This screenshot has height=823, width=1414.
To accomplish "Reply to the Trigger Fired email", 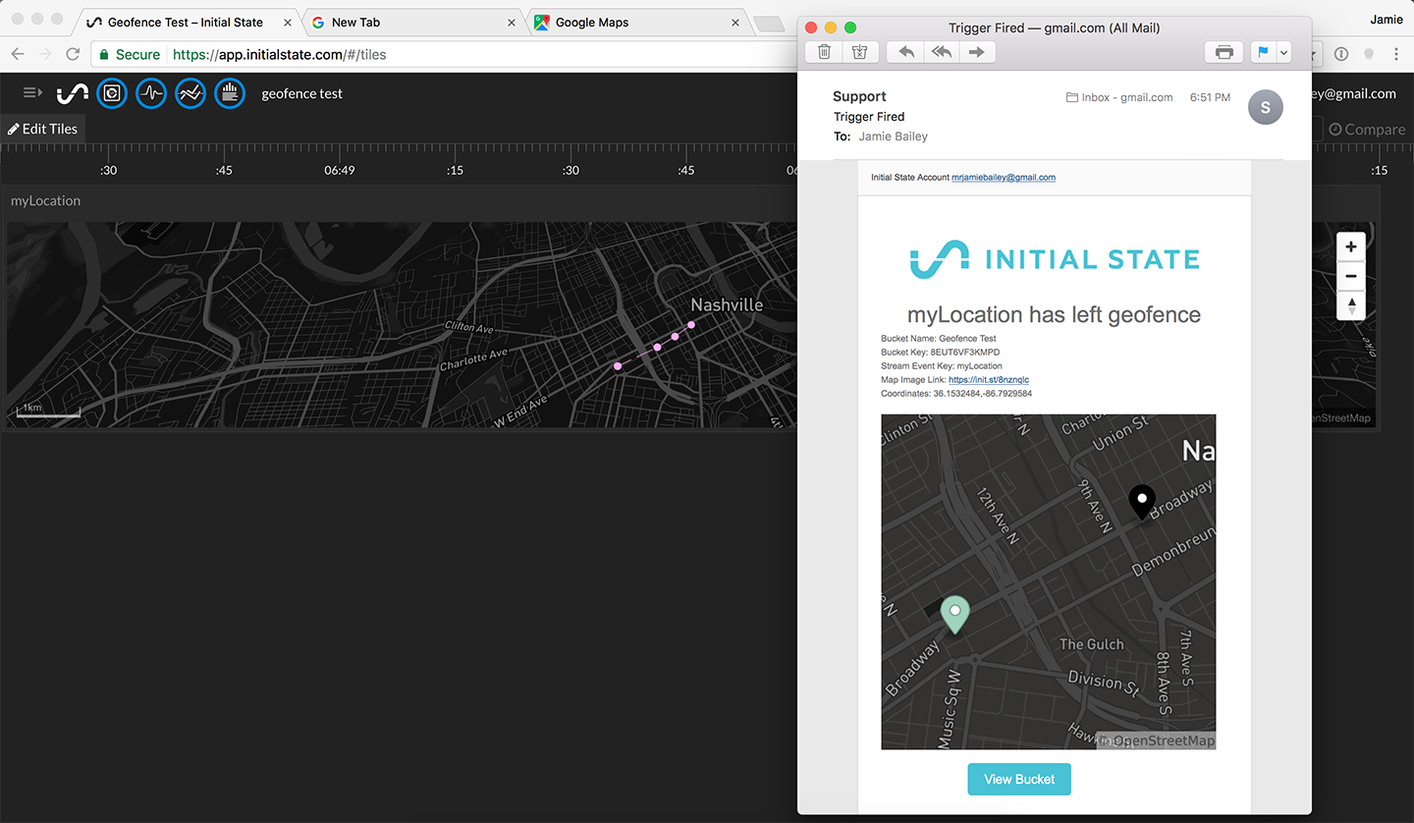I will pos(906,52).
